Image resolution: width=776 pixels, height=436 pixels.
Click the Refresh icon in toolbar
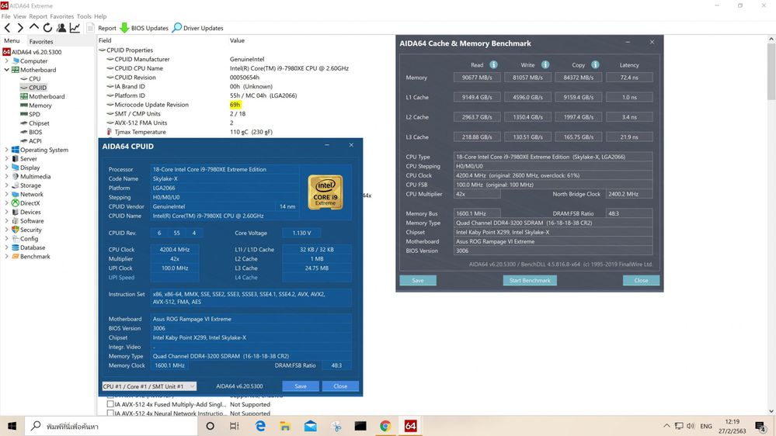click(47, 28)
